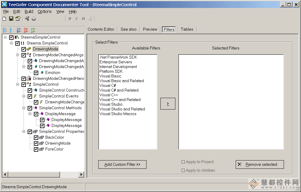
Task: Click the blue two-page-only tree toolbar icon
Action: coord(11,30)
